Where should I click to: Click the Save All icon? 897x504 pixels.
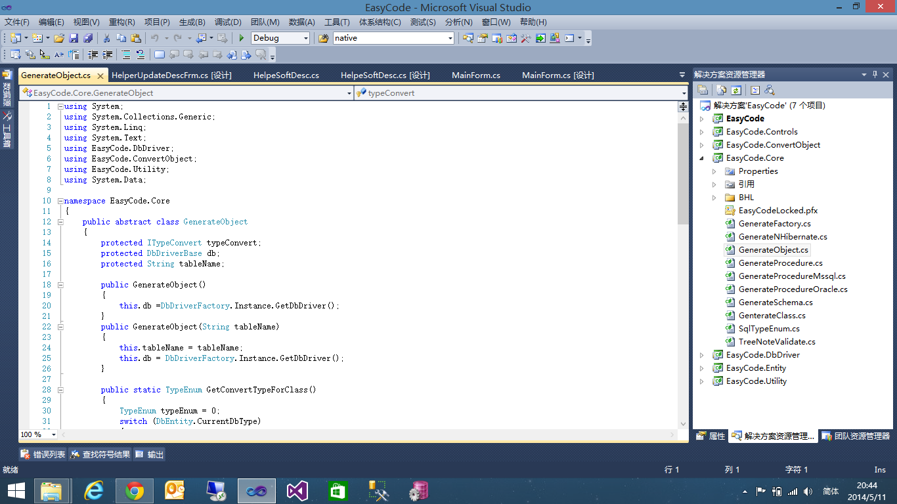point(88,38)
